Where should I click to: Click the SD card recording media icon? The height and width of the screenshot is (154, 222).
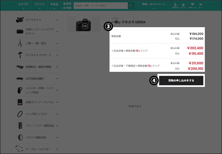click(20, 102)
